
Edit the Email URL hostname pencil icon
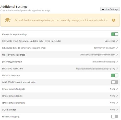(117, 68)
